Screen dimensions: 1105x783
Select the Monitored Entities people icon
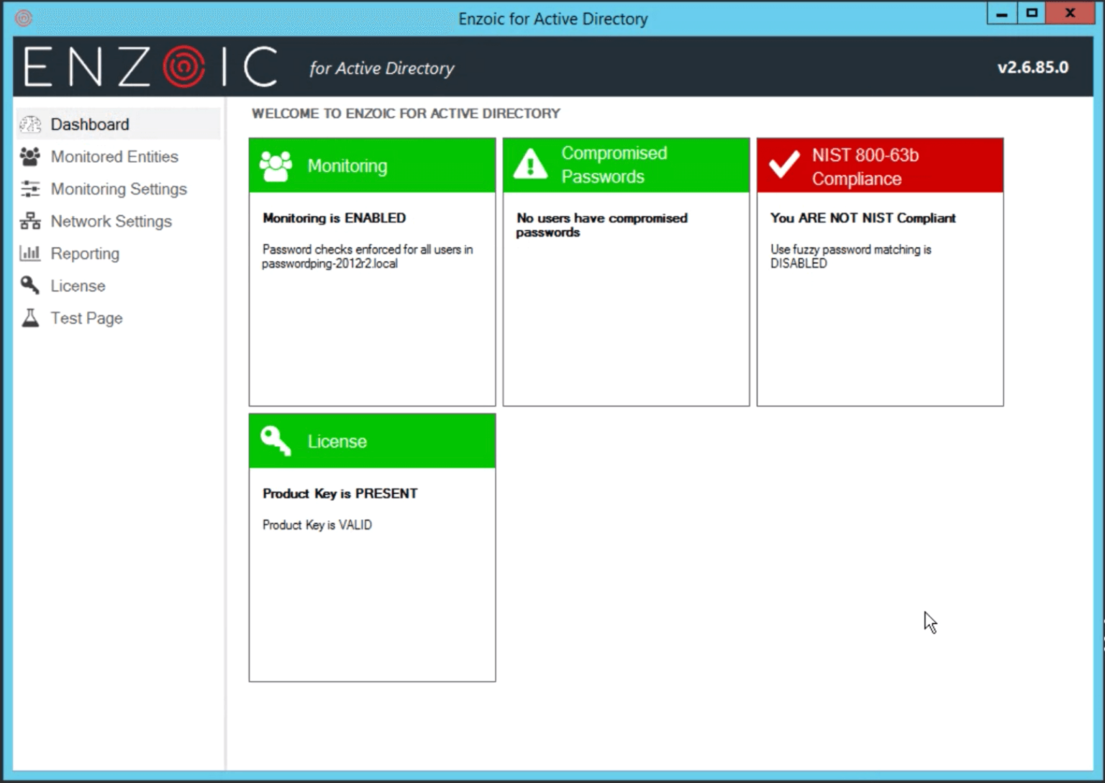click(x=29, y=156)
